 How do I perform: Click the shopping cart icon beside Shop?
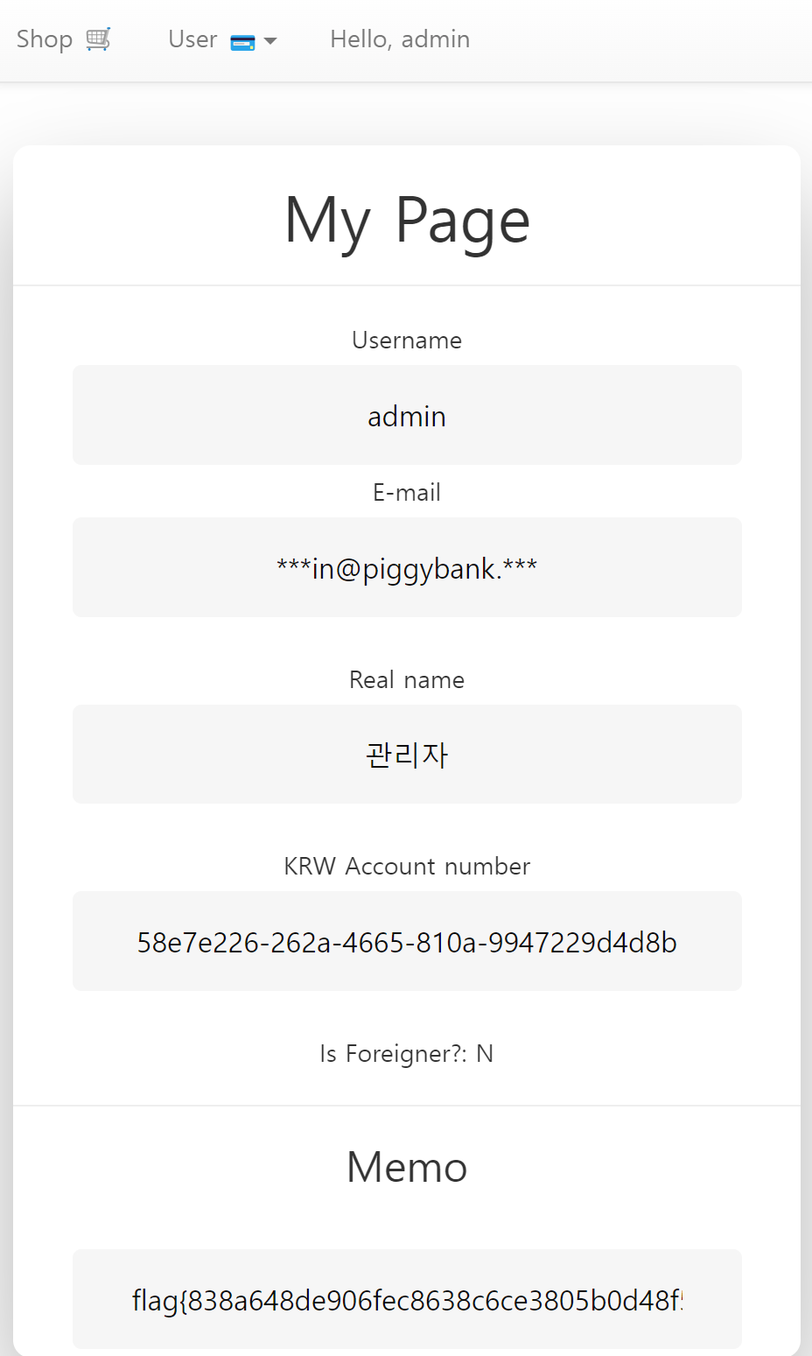(x=99, y=38)
